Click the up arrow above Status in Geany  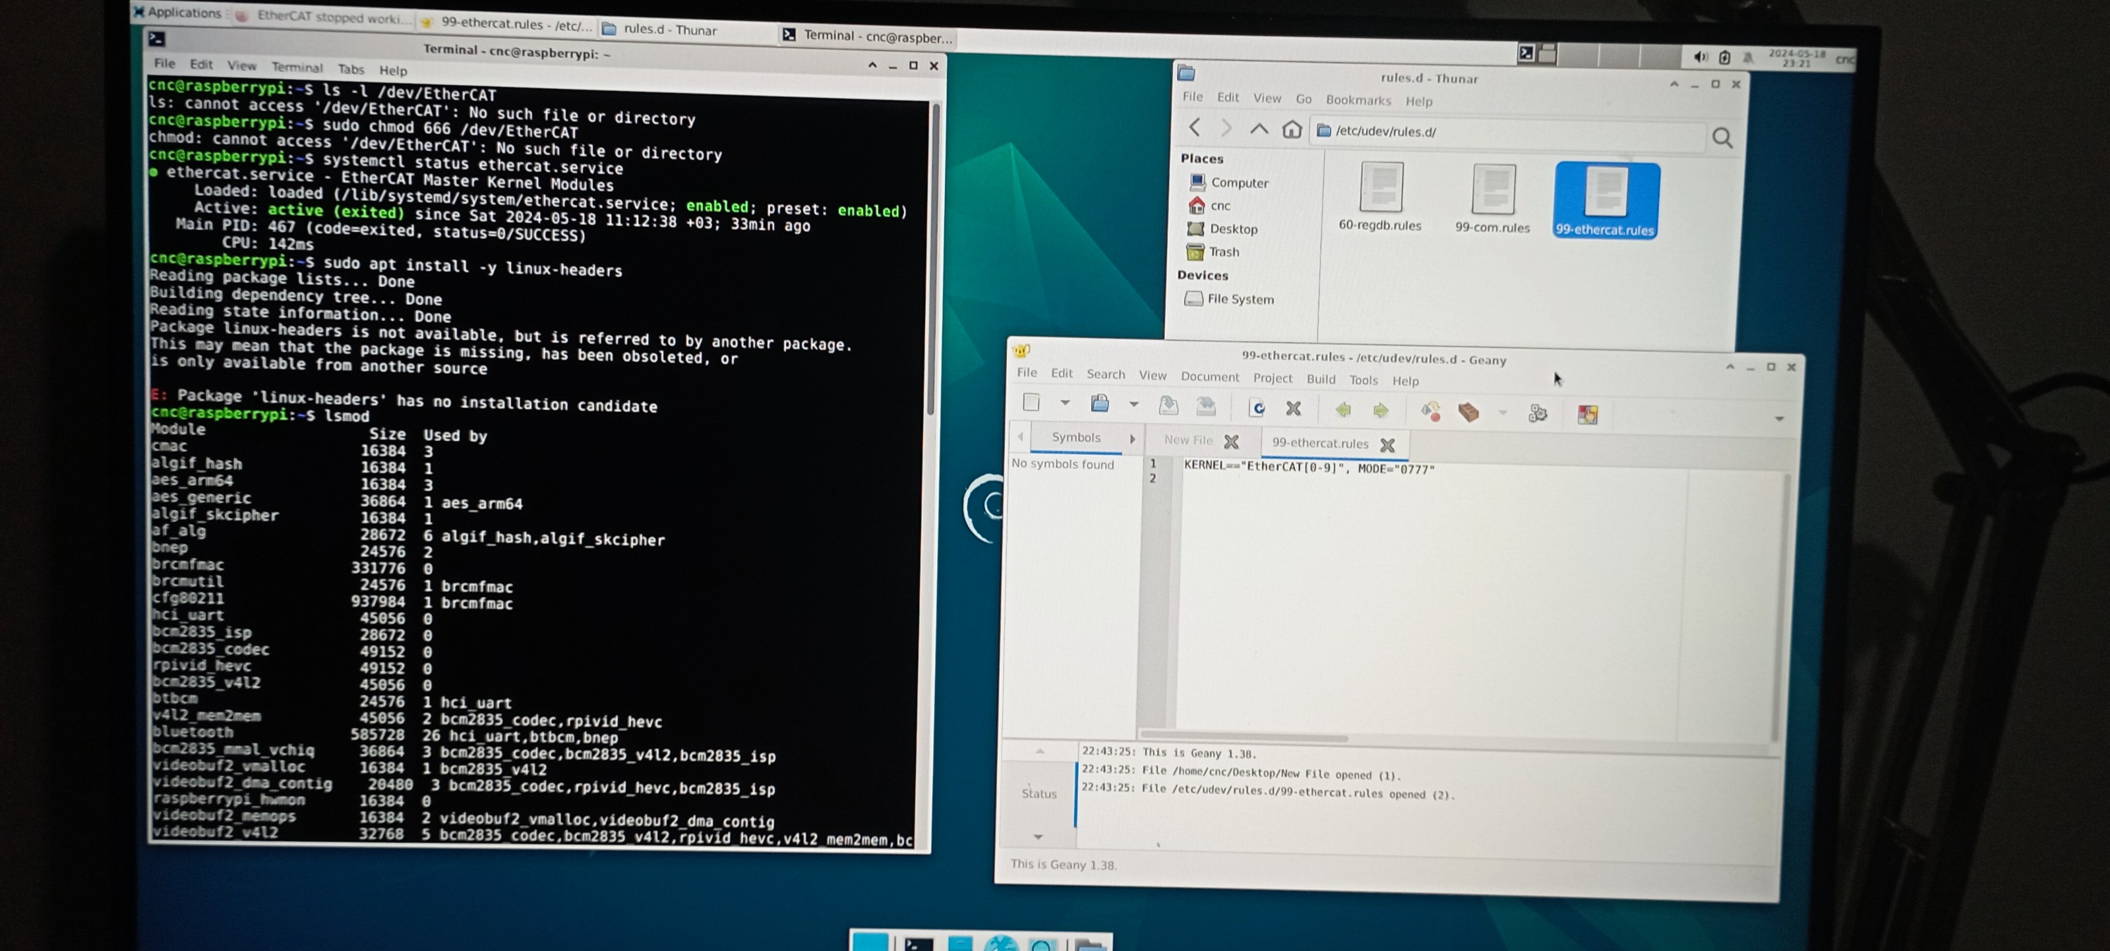[1039, 751]
